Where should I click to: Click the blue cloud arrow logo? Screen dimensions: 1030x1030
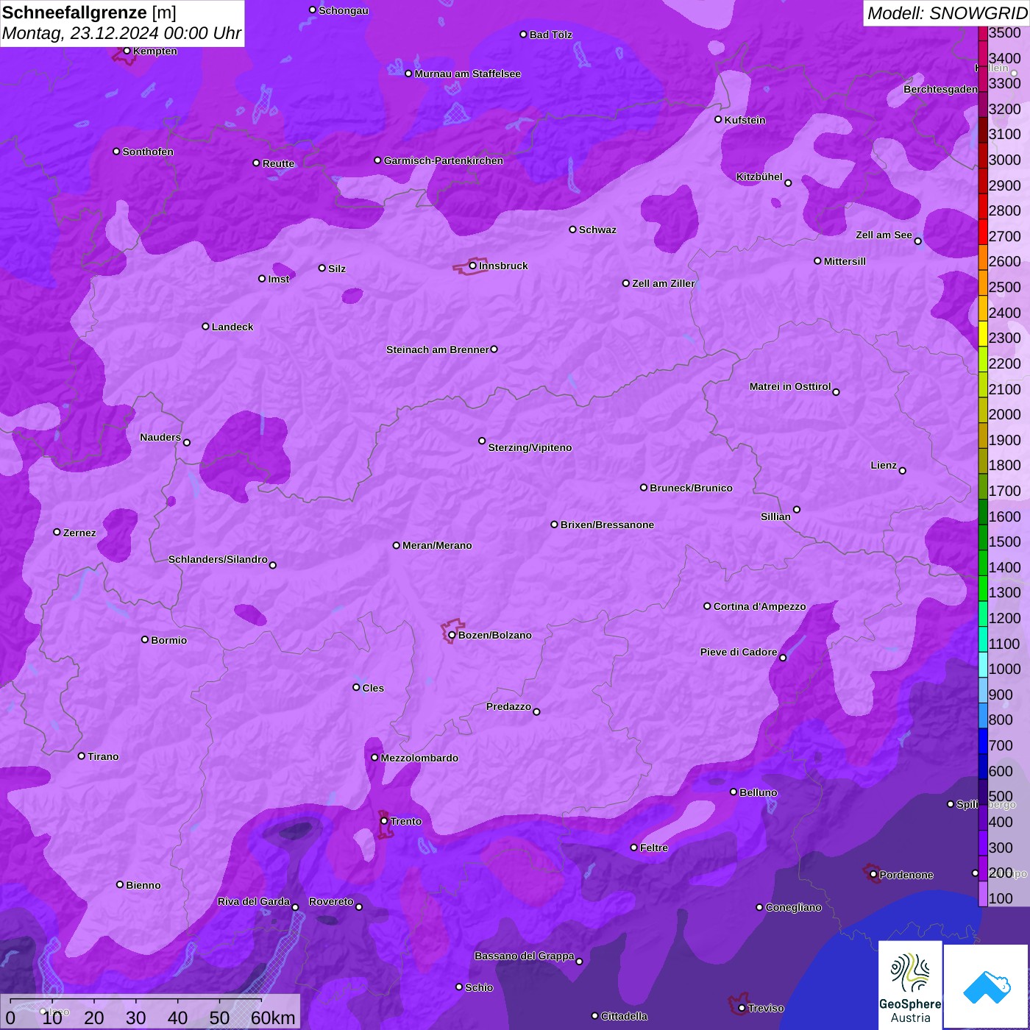coord(987,987)
